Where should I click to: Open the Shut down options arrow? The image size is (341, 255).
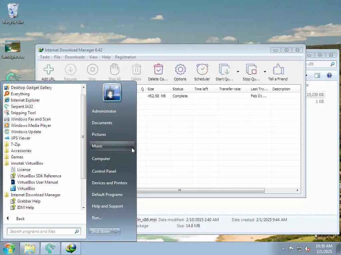[116, 231]
